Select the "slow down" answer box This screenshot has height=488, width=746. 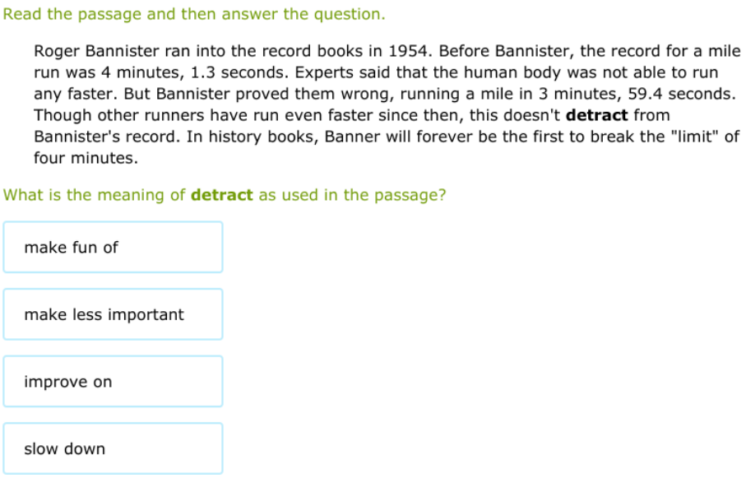pos(113,449)
